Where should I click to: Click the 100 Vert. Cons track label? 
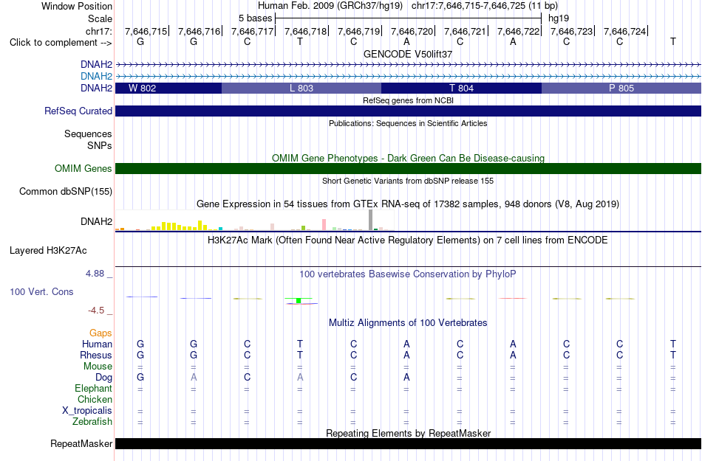click(41, 291)
